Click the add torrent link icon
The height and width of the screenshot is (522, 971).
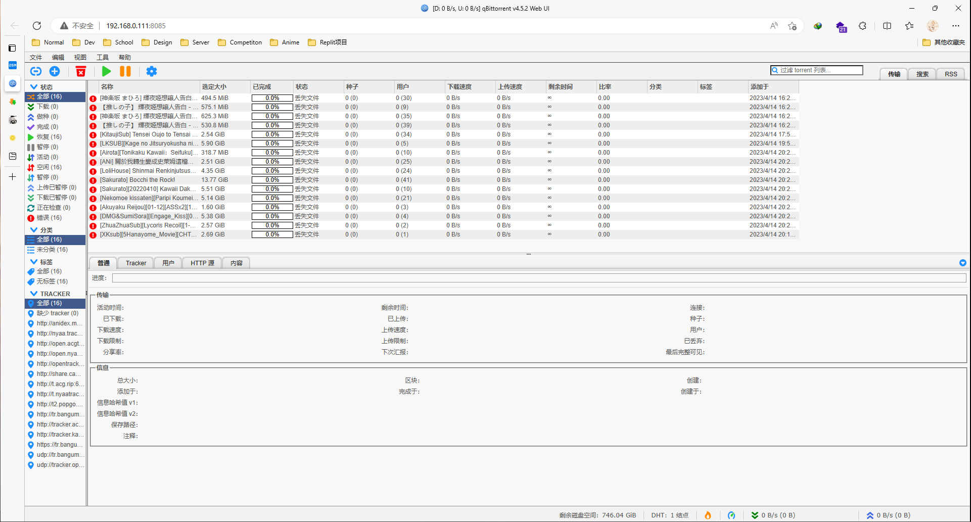tap(36, 72)
